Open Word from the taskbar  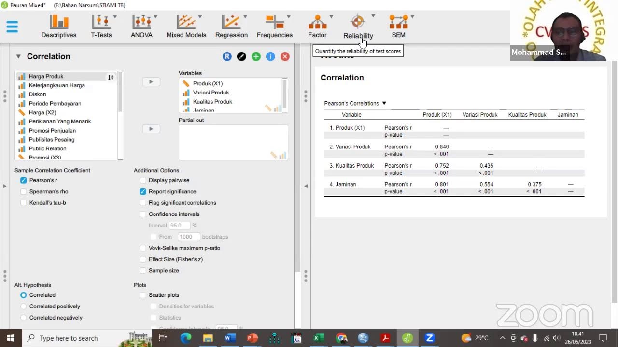(x=230, y=338)
